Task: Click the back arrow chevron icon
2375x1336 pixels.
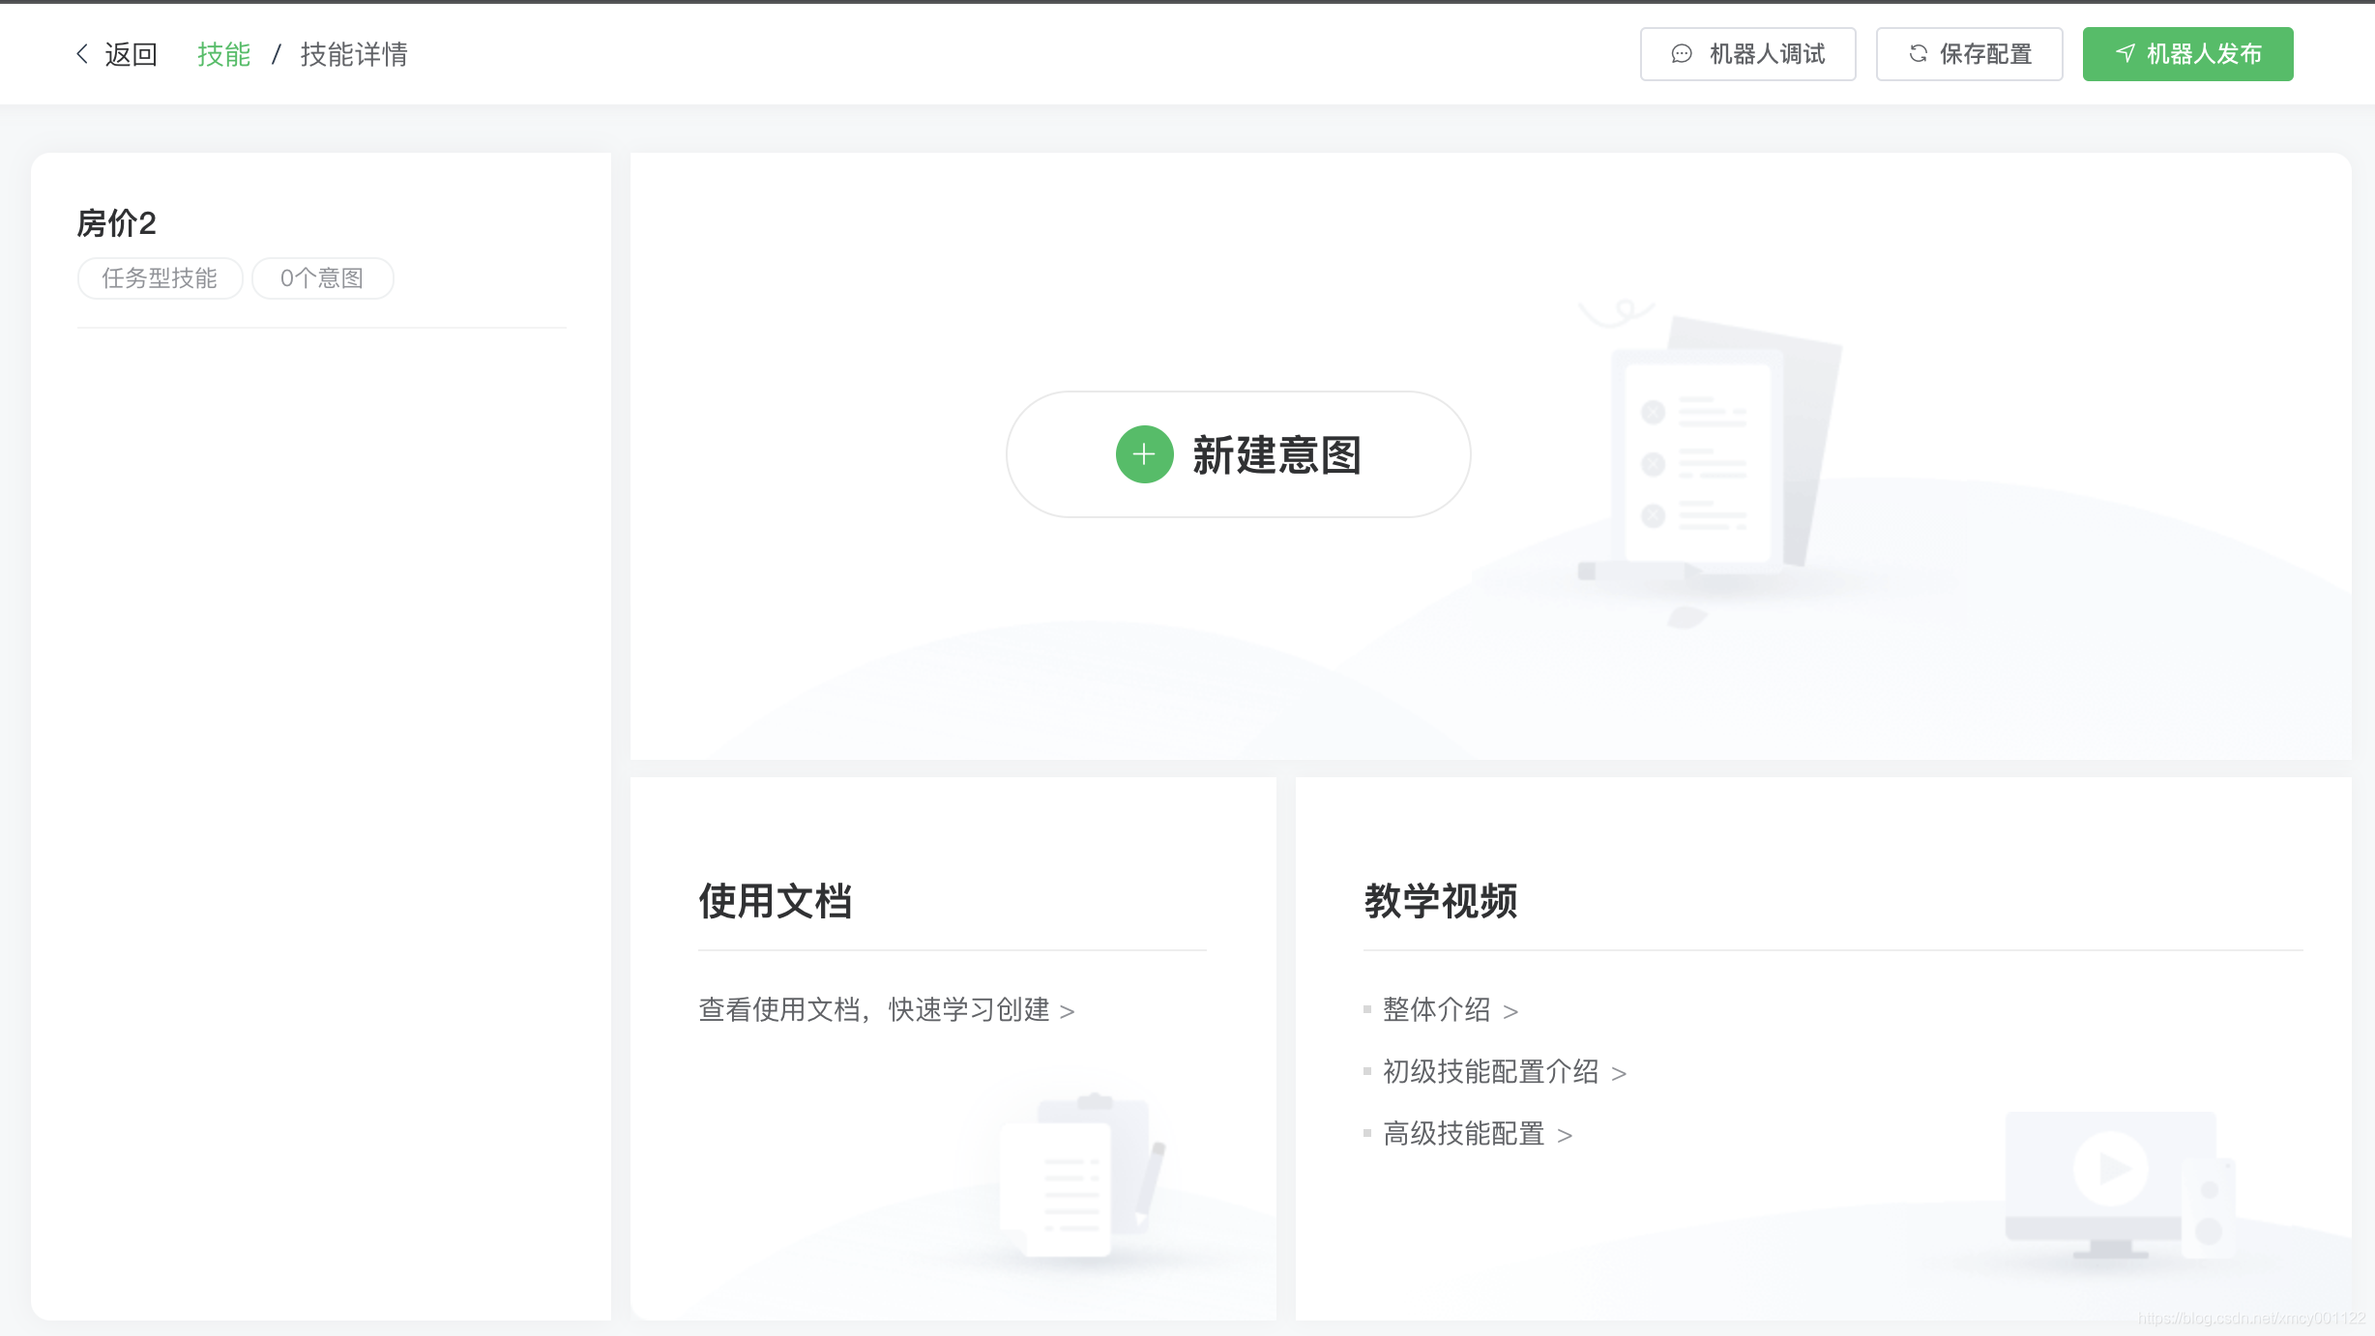Action: (x=82, y=54)
